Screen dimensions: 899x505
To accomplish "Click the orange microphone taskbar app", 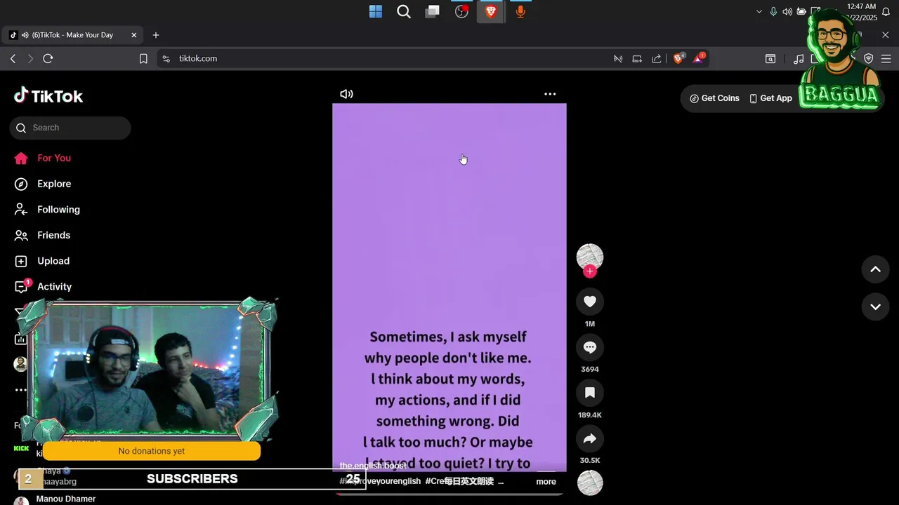I will pos(520,11).
